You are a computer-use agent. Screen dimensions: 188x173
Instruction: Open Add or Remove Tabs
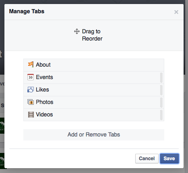coord(94,135)
